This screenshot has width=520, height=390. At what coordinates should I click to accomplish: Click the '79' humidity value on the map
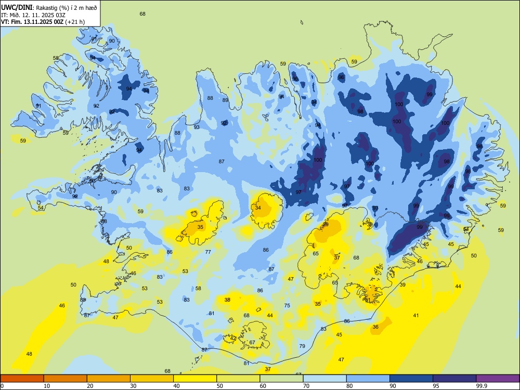(302, 346)
